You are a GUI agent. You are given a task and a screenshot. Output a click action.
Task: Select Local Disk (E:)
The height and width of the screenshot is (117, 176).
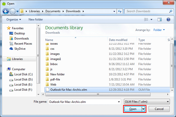point(23,85)
